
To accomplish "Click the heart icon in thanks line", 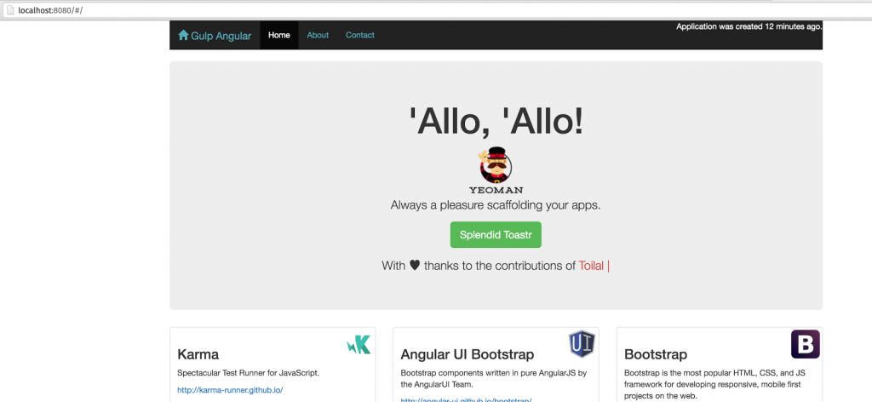I will coord(415,266).
